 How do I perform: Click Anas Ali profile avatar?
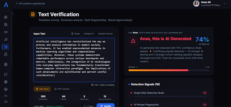(x=196, y=3)
